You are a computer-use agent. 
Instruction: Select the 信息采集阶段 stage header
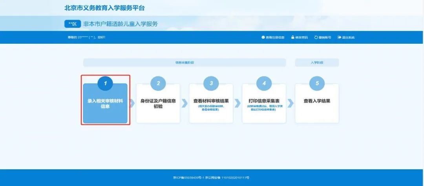(x=185, y=63)
